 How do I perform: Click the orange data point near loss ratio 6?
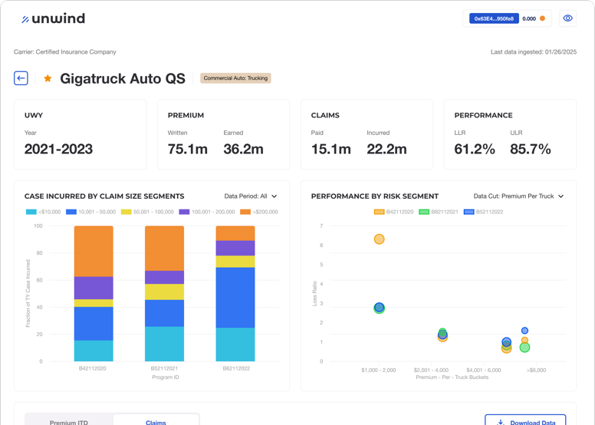[x=379, y=239]
